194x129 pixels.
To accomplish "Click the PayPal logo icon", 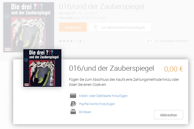I will (x=73, y=104).
